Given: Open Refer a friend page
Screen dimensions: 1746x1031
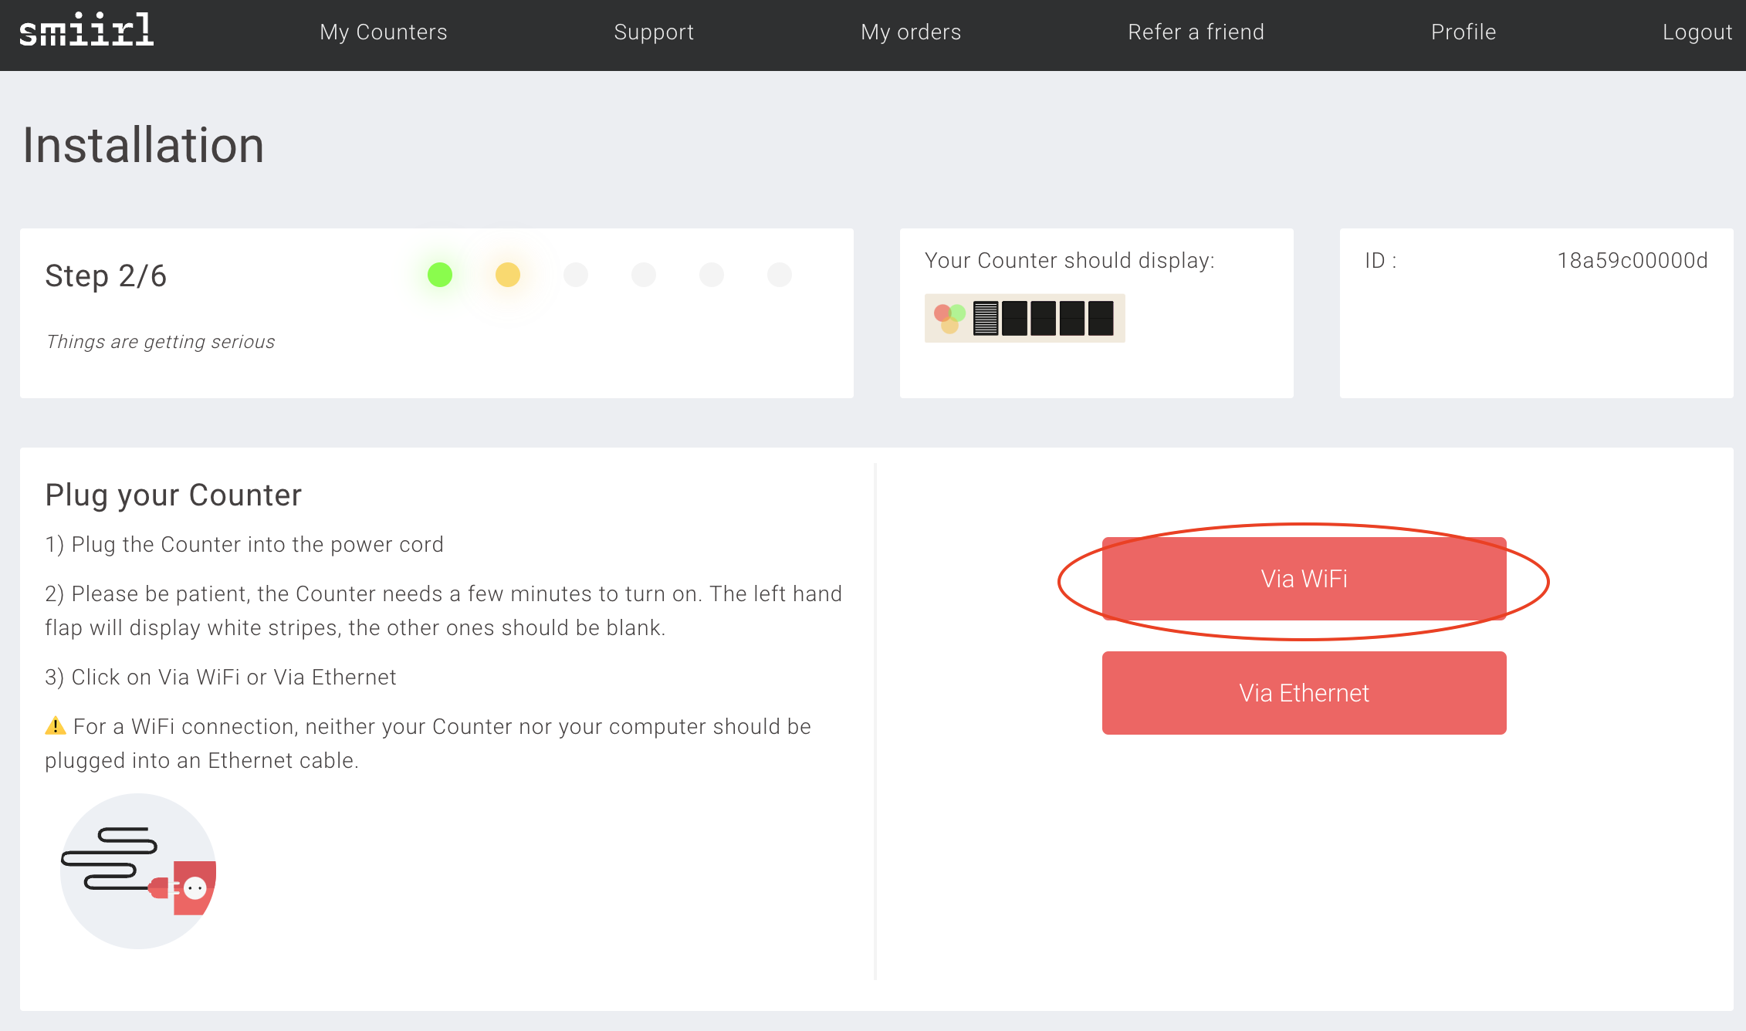Looking at the screenshot, I should point(1196,32).
